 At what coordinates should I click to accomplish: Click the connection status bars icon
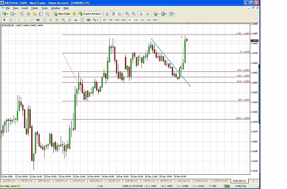[x=227, y=186]
